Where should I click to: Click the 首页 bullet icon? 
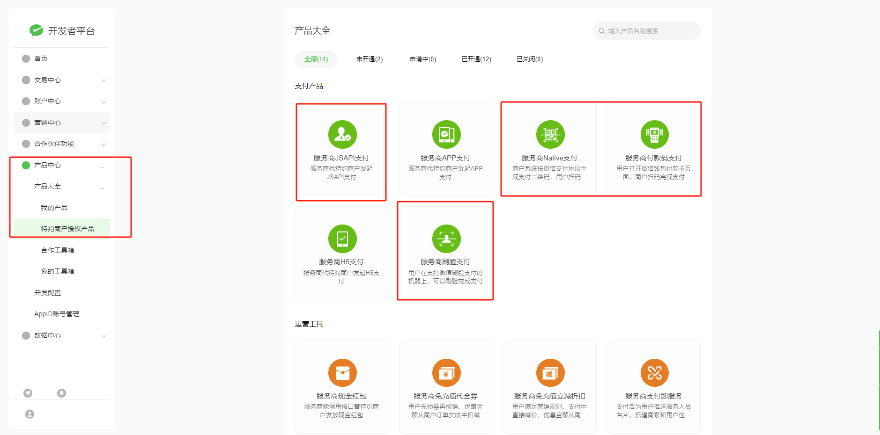[x=26, y=58]
